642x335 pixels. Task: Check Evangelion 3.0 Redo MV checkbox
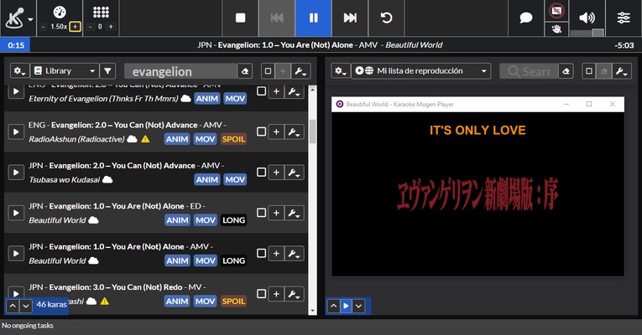click(261, 294)
